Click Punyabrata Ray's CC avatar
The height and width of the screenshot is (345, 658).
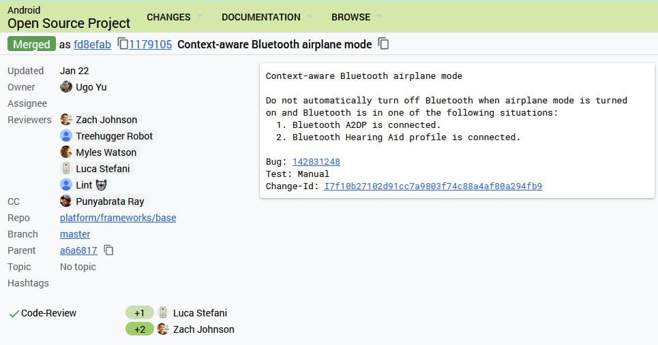pos(66,201)
